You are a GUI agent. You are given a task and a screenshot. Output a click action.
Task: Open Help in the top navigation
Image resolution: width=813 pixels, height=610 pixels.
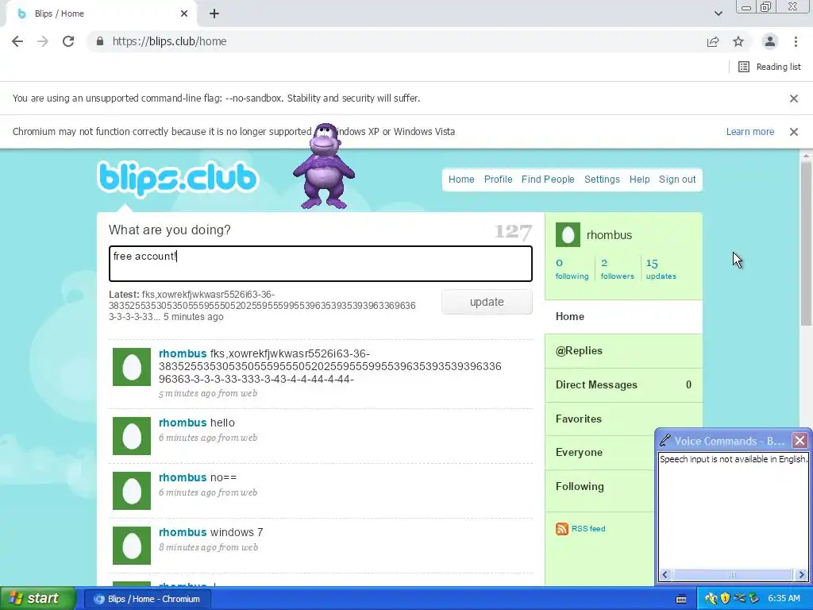point(639,180)
